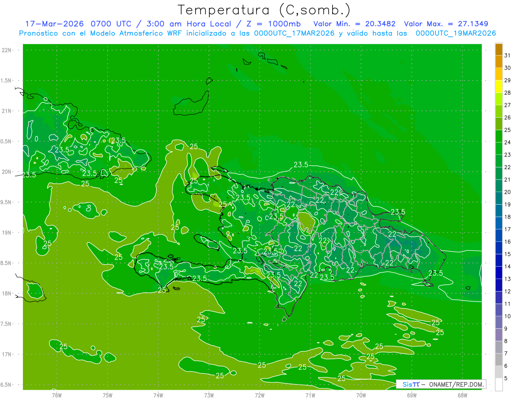Pick the legend swatch between 22 and 23
This screenshot has width=519, height=401.
point(499,160)
